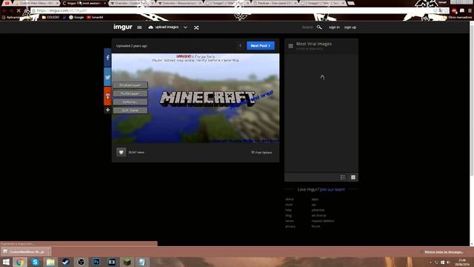The height and width of the screenshot is (267, 474).
Task: Click the Minecraft screenshot image
Action: click(x=196, y=98)
